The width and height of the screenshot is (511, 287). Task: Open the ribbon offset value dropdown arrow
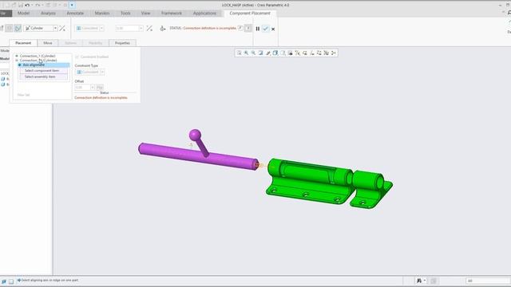tap(141, 29)
